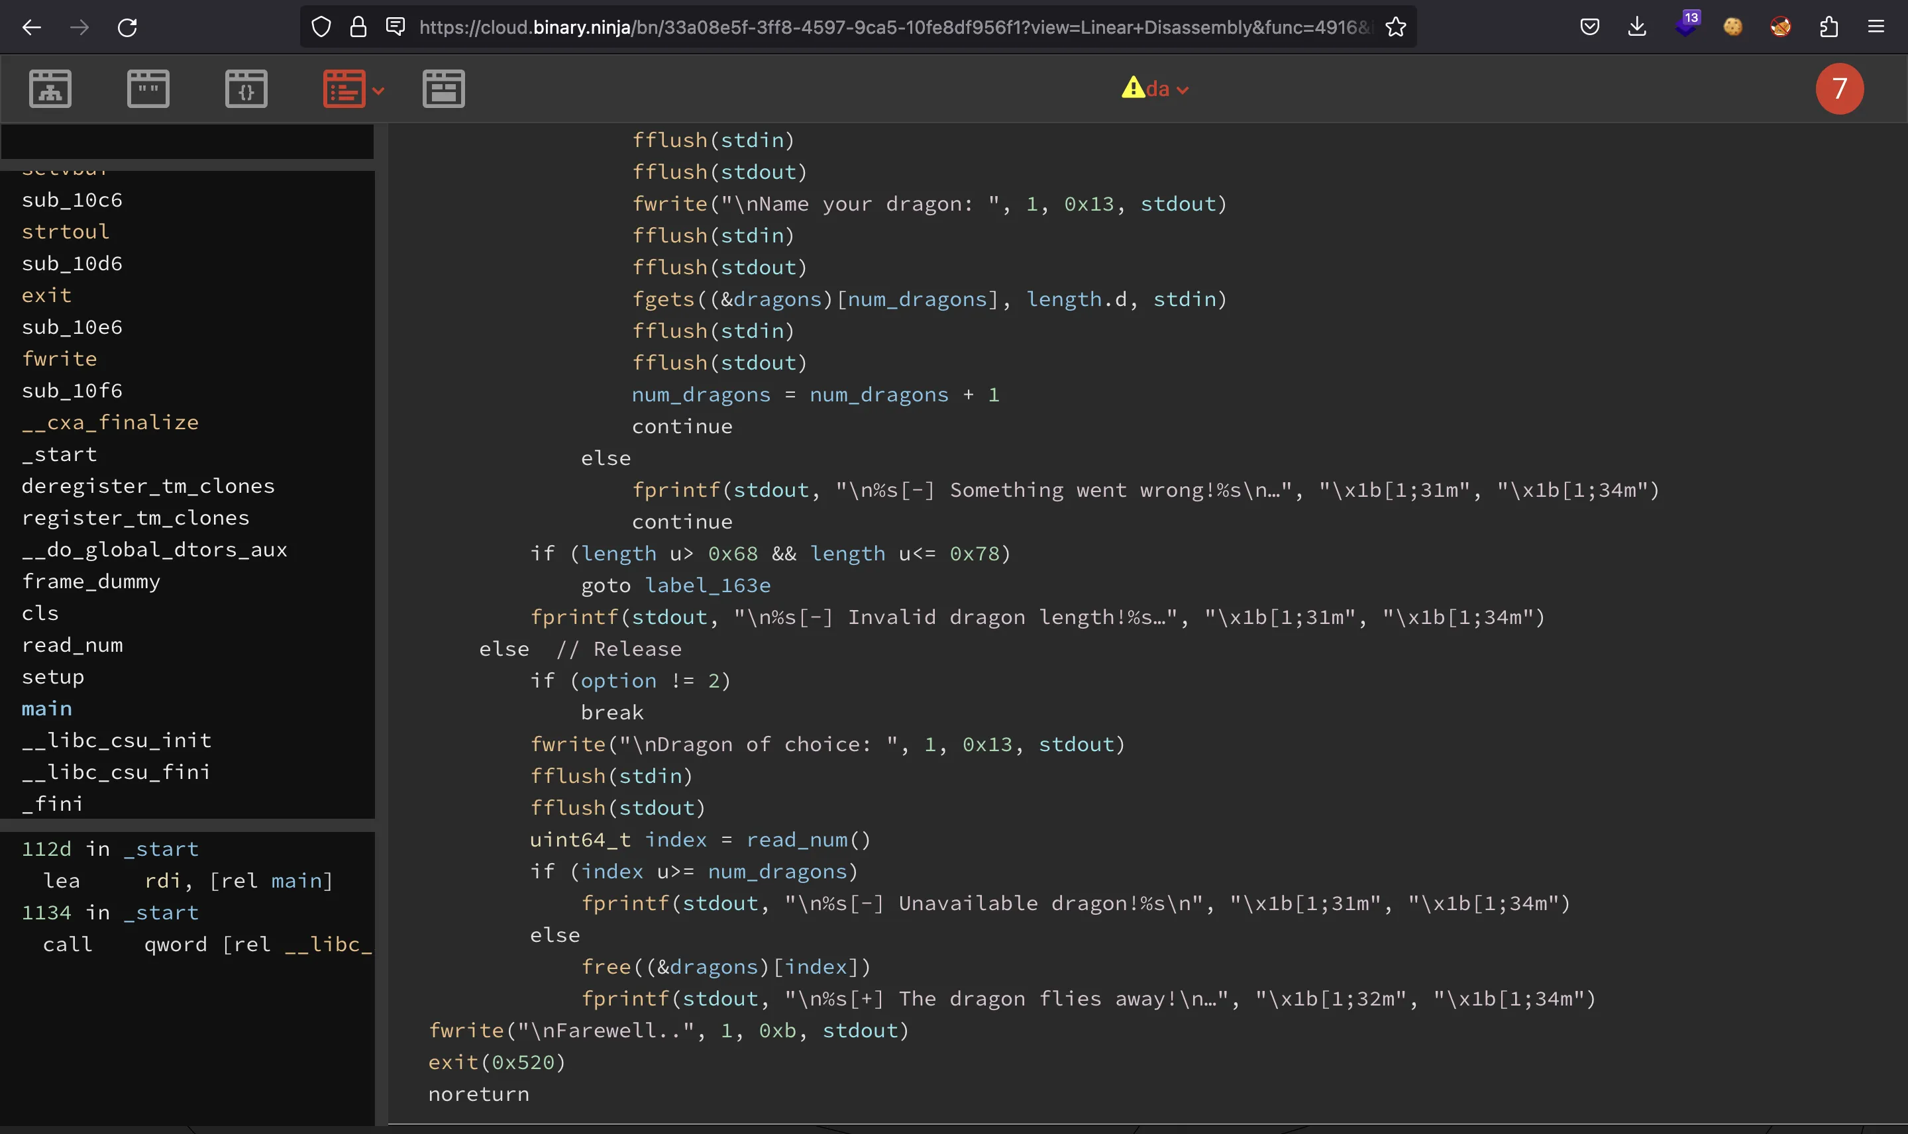Click the browser forward arrow
Image resolution: width=1908 pixels, height=1134 pixels.
pyautogui.click(x=79, y=28)
